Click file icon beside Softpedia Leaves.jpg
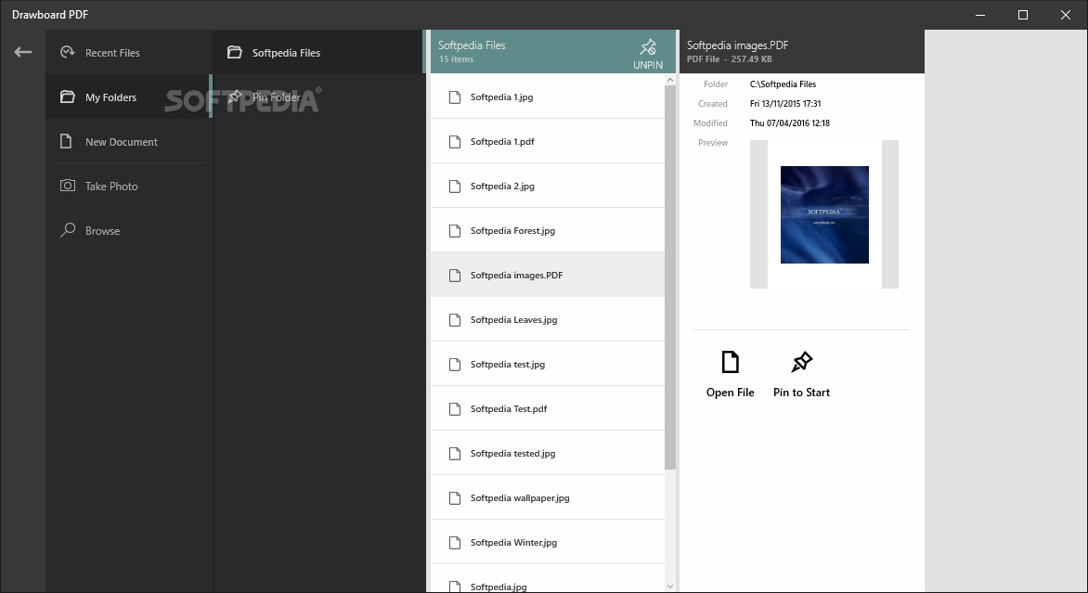Image resolution: width=1088 pixels, height=593 pixels. pyautogui.click(x=455, y=320)
